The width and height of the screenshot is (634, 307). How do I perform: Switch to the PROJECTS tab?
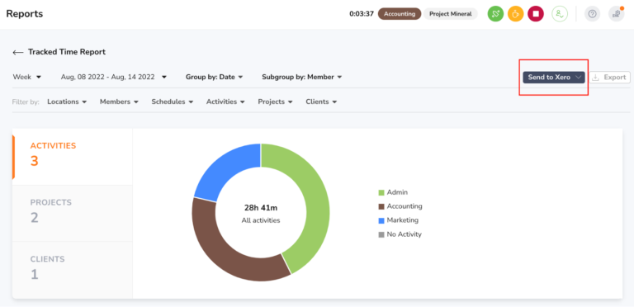[73, 213]
